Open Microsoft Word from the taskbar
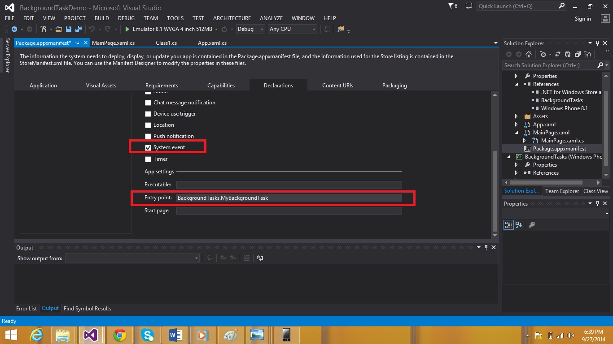 (x=175, y=335)
